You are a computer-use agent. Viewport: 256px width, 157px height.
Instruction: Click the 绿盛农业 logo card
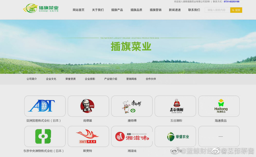[x=175, y=136]
